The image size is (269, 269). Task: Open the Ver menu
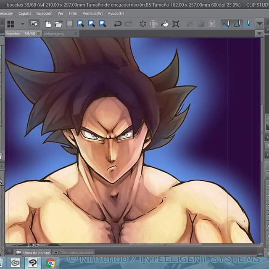(x=60, y=13)
